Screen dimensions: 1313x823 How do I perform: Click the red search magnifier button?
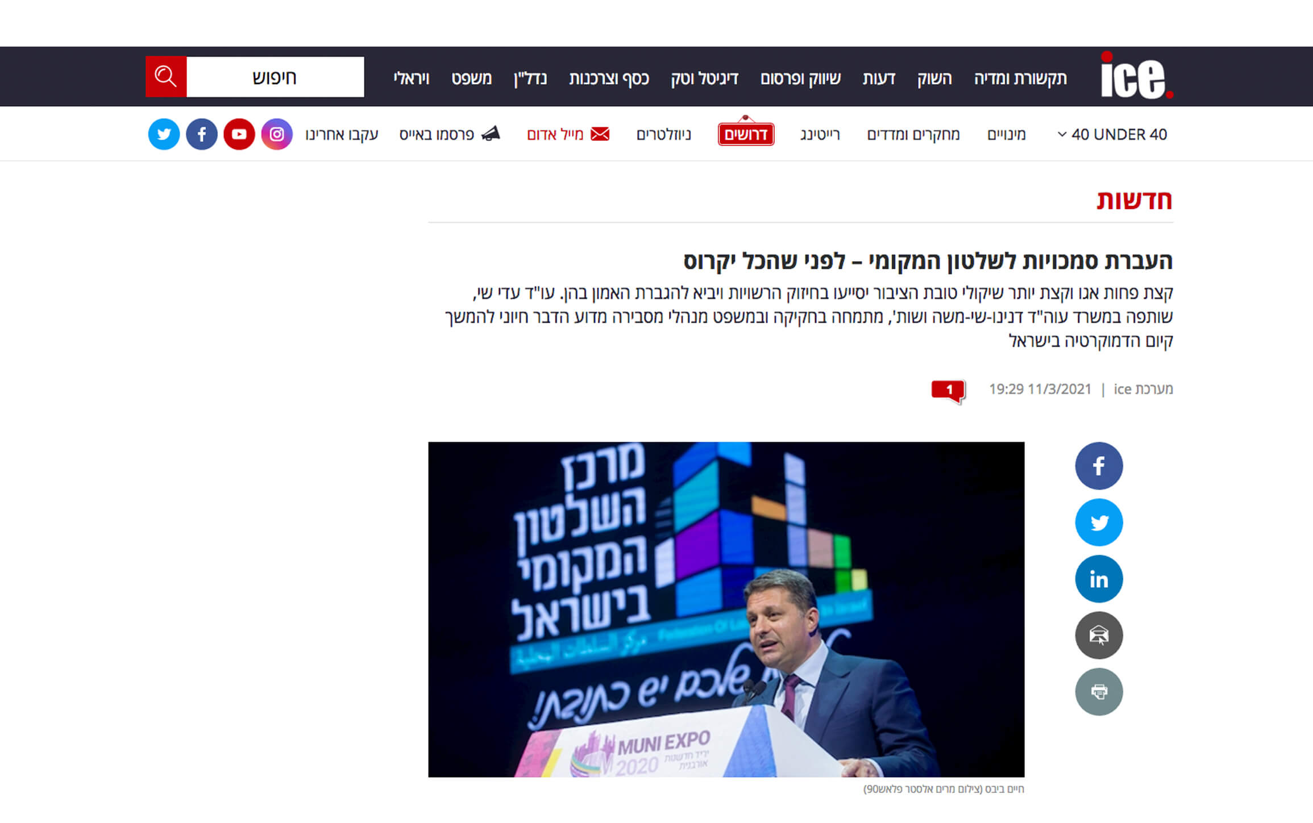(166, 77)
